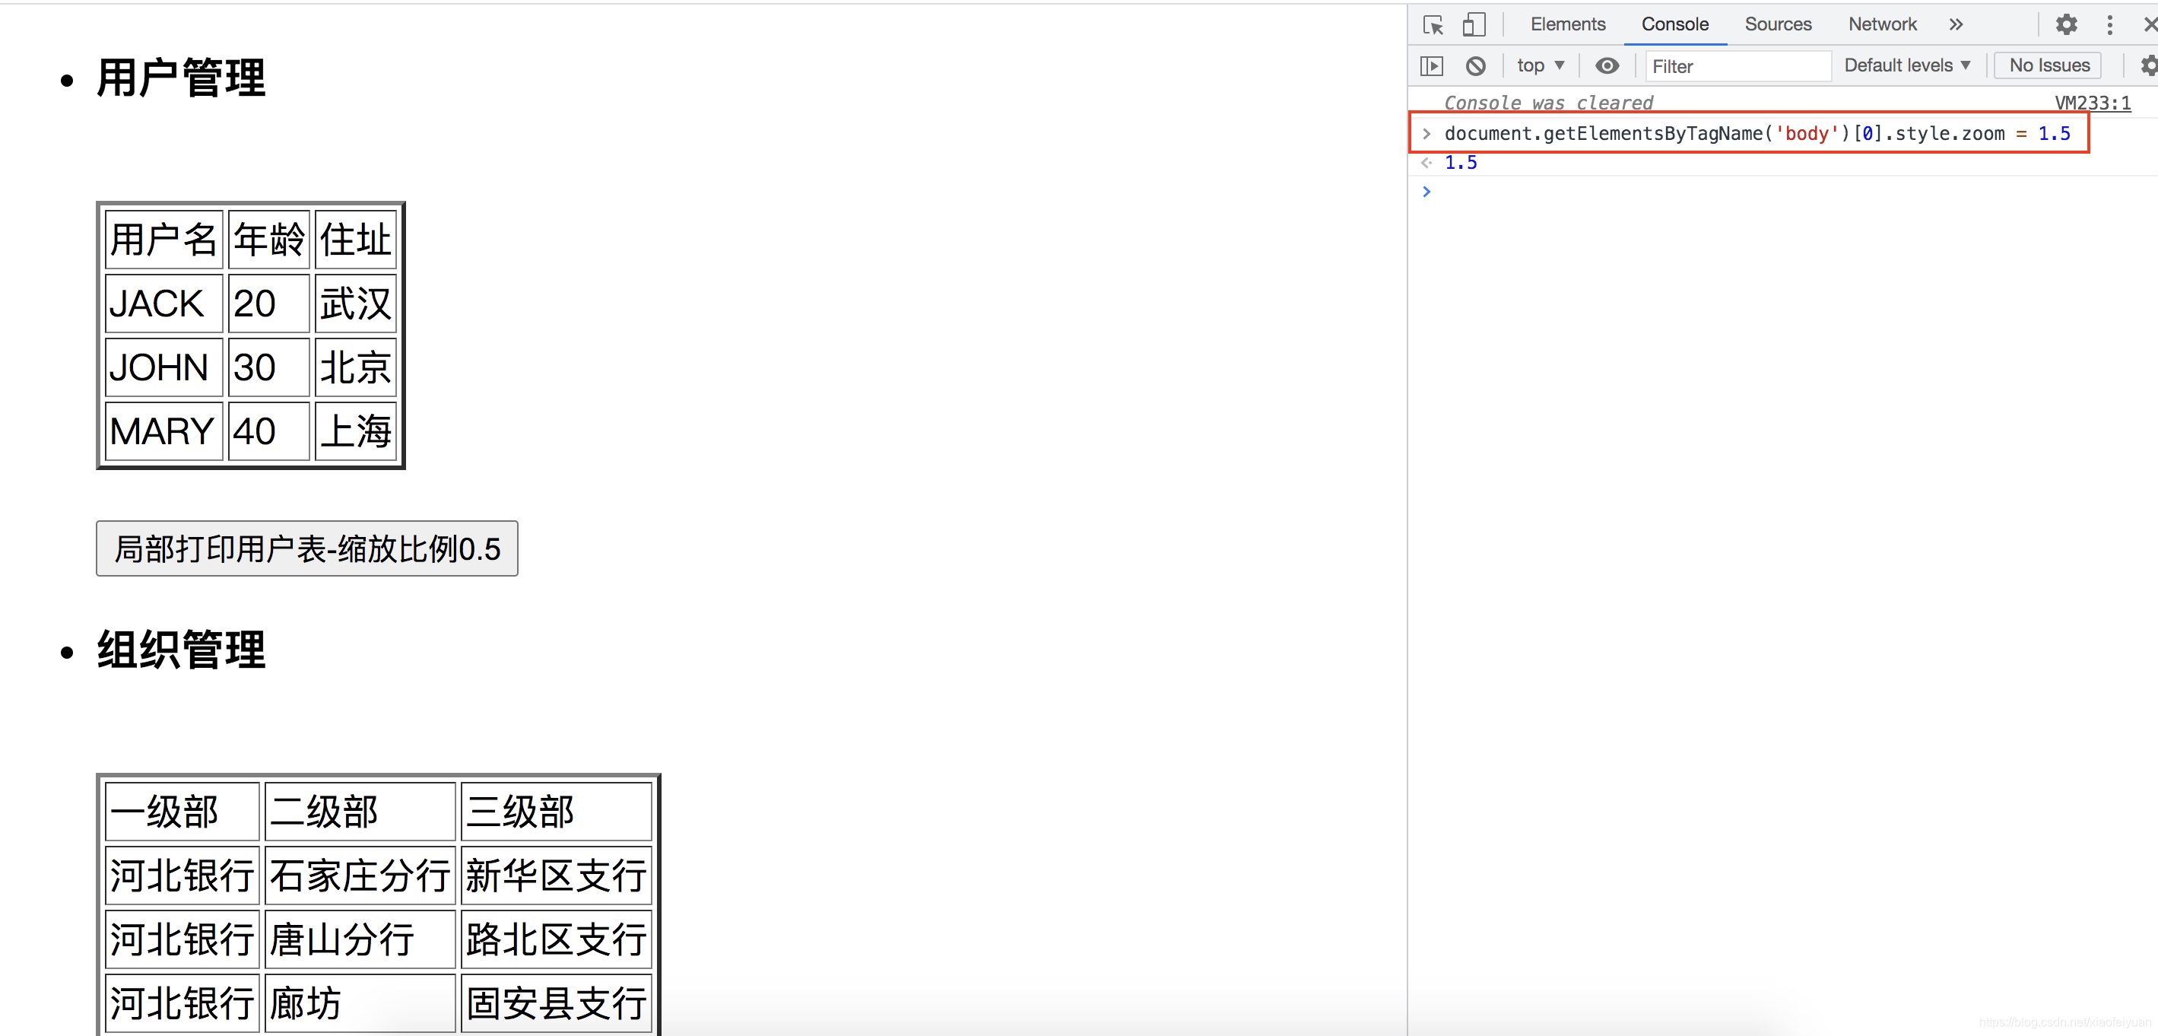
Task: Expand the more tabs double-chevron
Action: click(1956, 25)
